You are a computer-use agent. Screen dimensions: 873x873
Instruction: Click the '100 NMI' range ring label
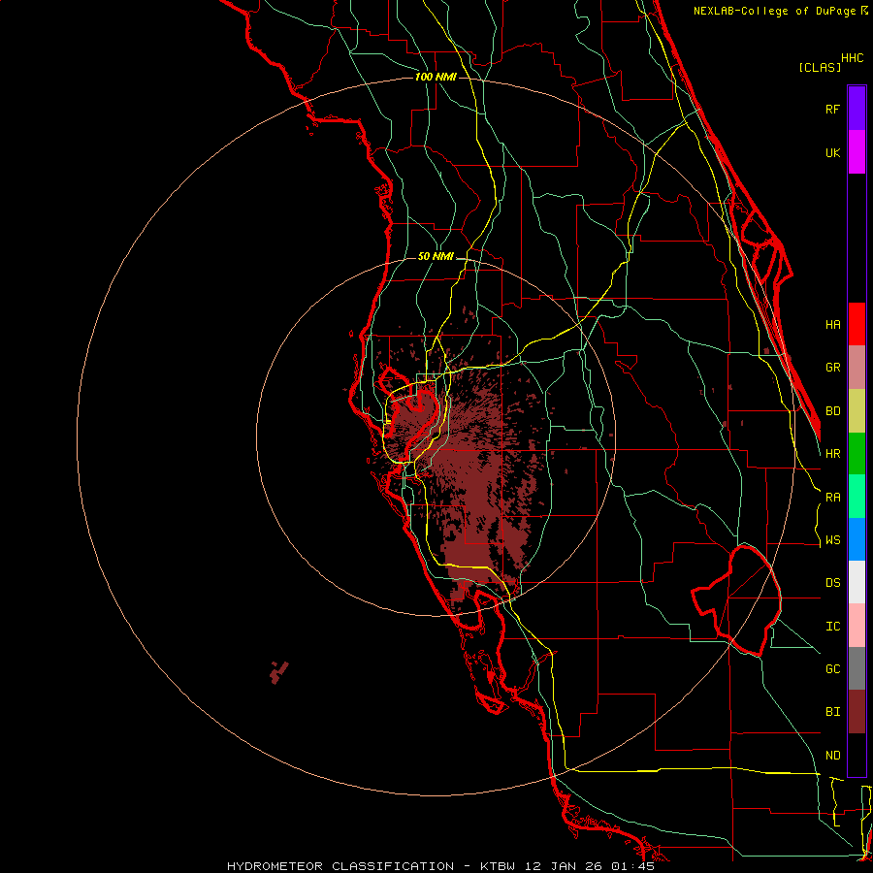pos(436,77)
